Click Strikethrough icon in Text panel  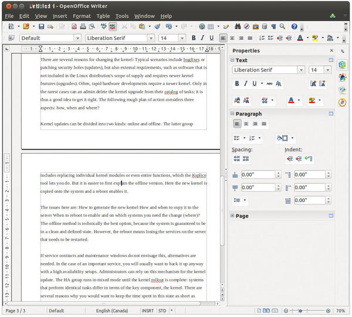[270, 84]
